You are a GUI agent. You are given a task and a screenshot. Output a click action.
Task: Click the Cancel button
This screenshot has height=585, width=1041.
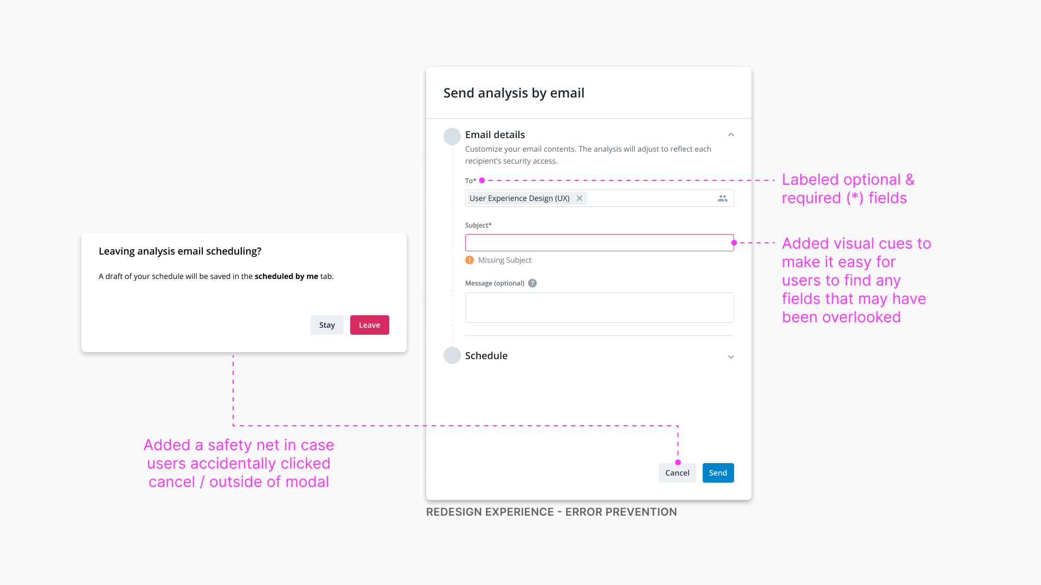click(x=677, y=473)
